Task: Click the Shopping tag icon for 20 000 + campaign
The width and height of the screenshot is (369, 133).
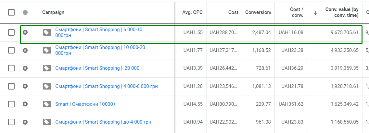Action: (47, 68)
